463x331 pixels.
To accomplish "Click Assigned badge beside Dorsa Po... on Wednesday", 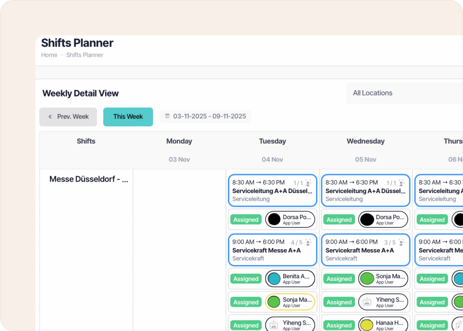I will (x=339, y=220).
